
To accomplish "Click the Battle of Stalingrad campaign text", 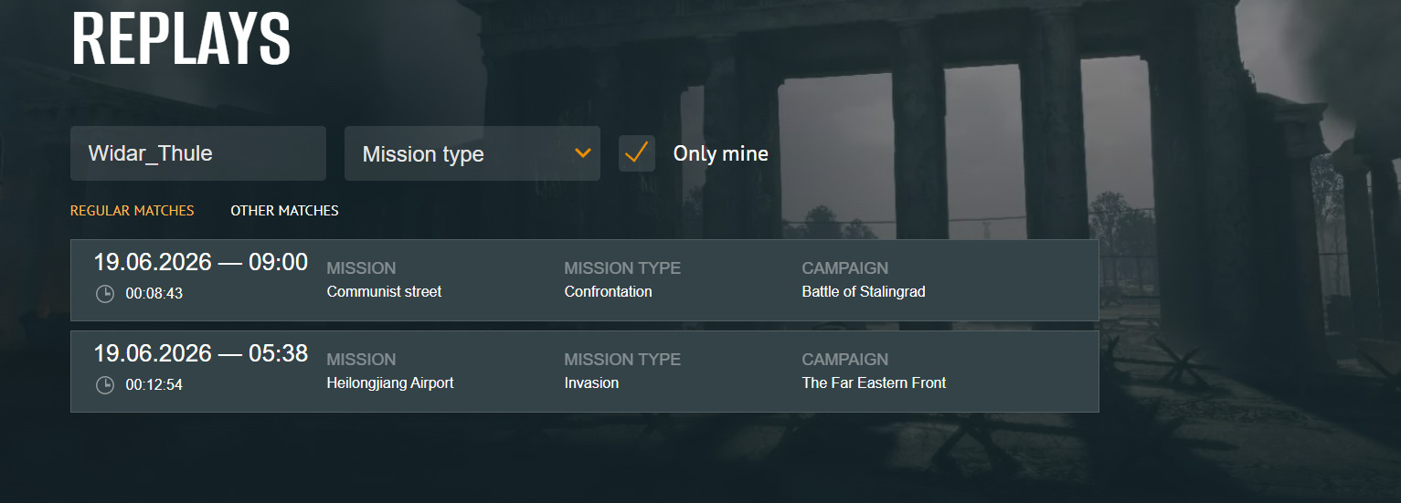I will point(864,292).
